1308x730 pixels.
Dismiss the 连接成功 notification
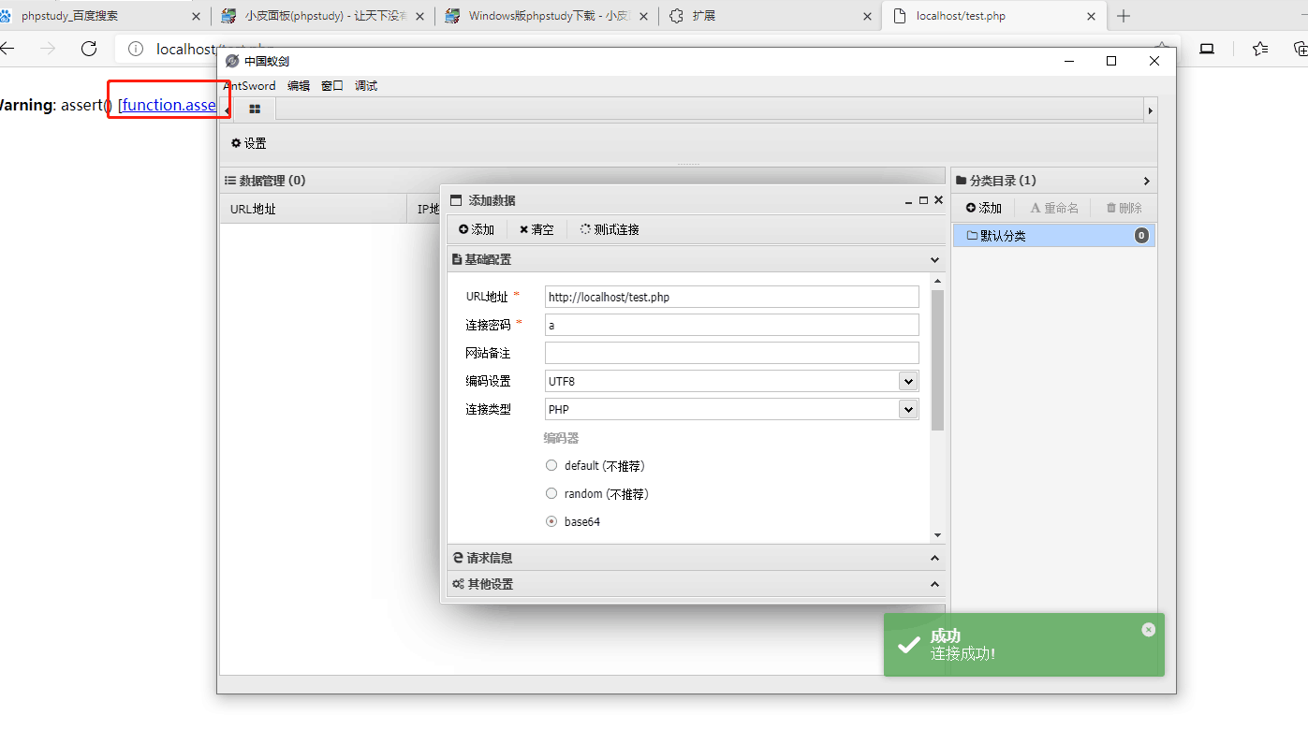[1149, 630]
